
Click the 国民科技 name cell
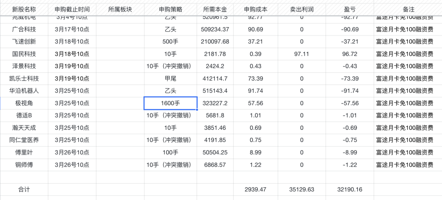(x=24, y=54)
